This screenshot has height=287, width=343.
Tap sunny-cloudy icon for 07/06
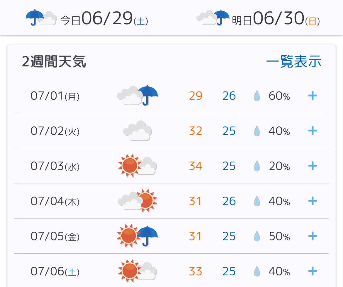[x=137, y=271]
